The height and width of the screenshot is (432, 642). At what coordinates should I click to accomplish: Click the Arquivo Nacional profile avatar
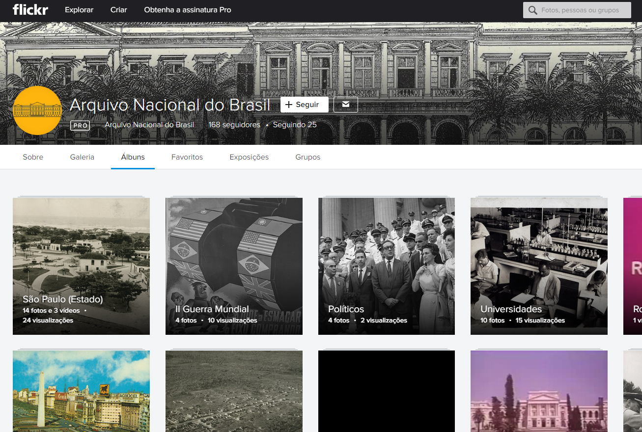tap(37, 110)
